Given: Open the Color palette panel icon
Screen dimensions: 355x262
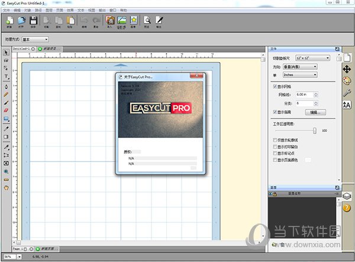Looking at the screenshot, I should (x=347, y=81).
